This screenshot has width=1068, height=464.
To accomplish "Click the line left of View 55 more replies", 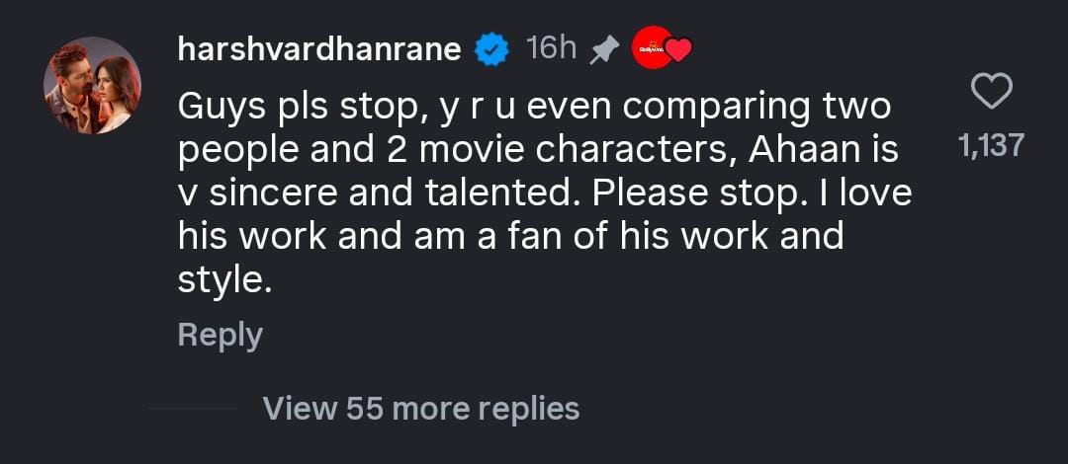I will click(x=192, y=408).
